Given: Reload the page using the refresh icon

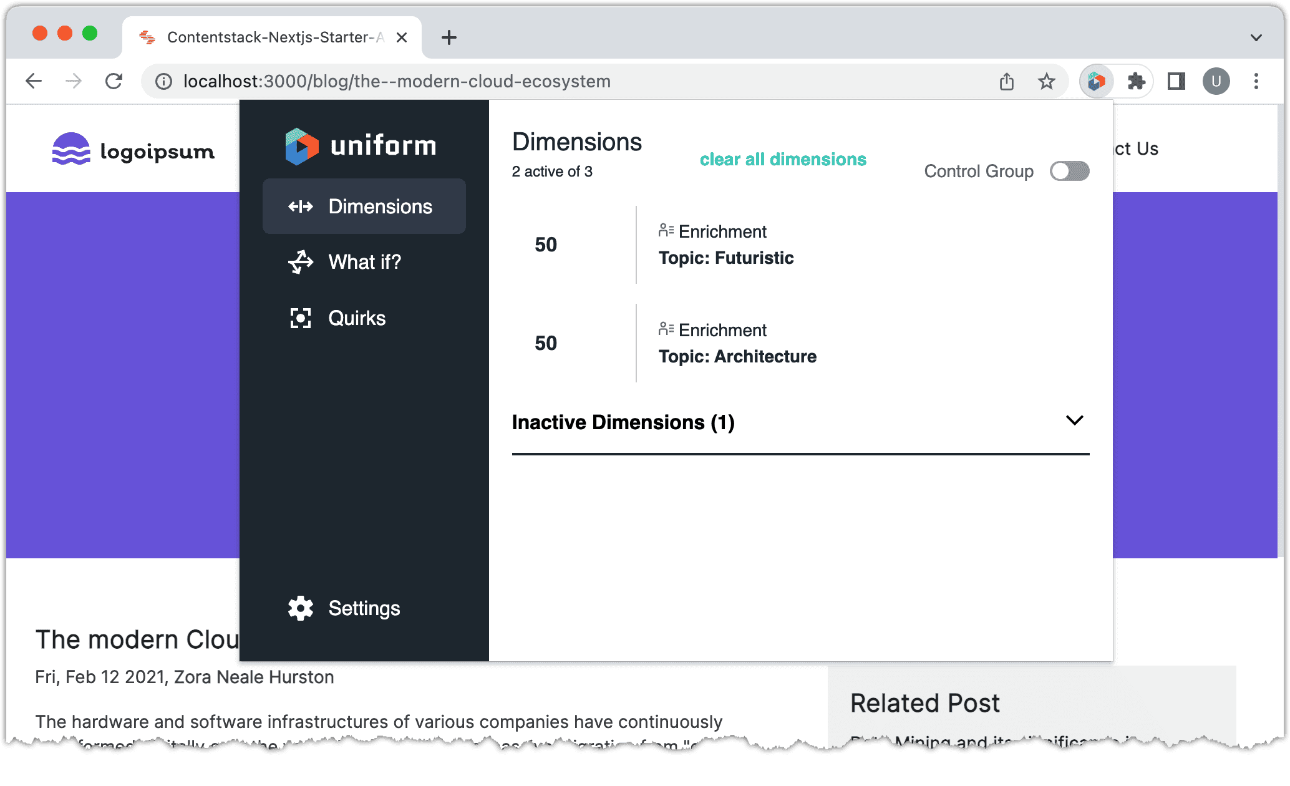Looking at the screenshot, I should 114,81.
